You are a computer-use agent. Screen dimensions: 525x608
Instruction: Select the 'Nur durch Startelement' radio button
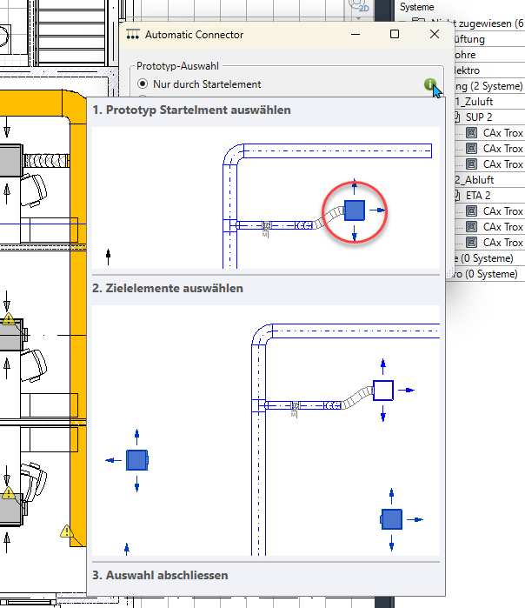(143, 84)
